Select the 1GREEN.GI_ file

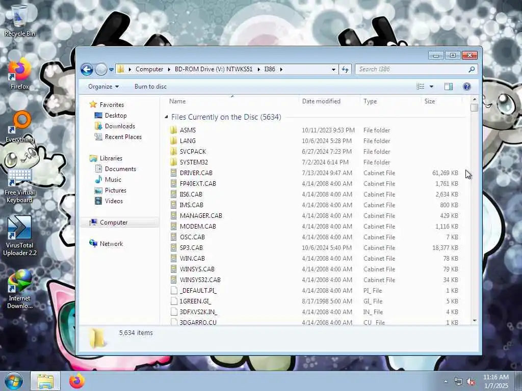pyautogui.click(x=195, y=301)
